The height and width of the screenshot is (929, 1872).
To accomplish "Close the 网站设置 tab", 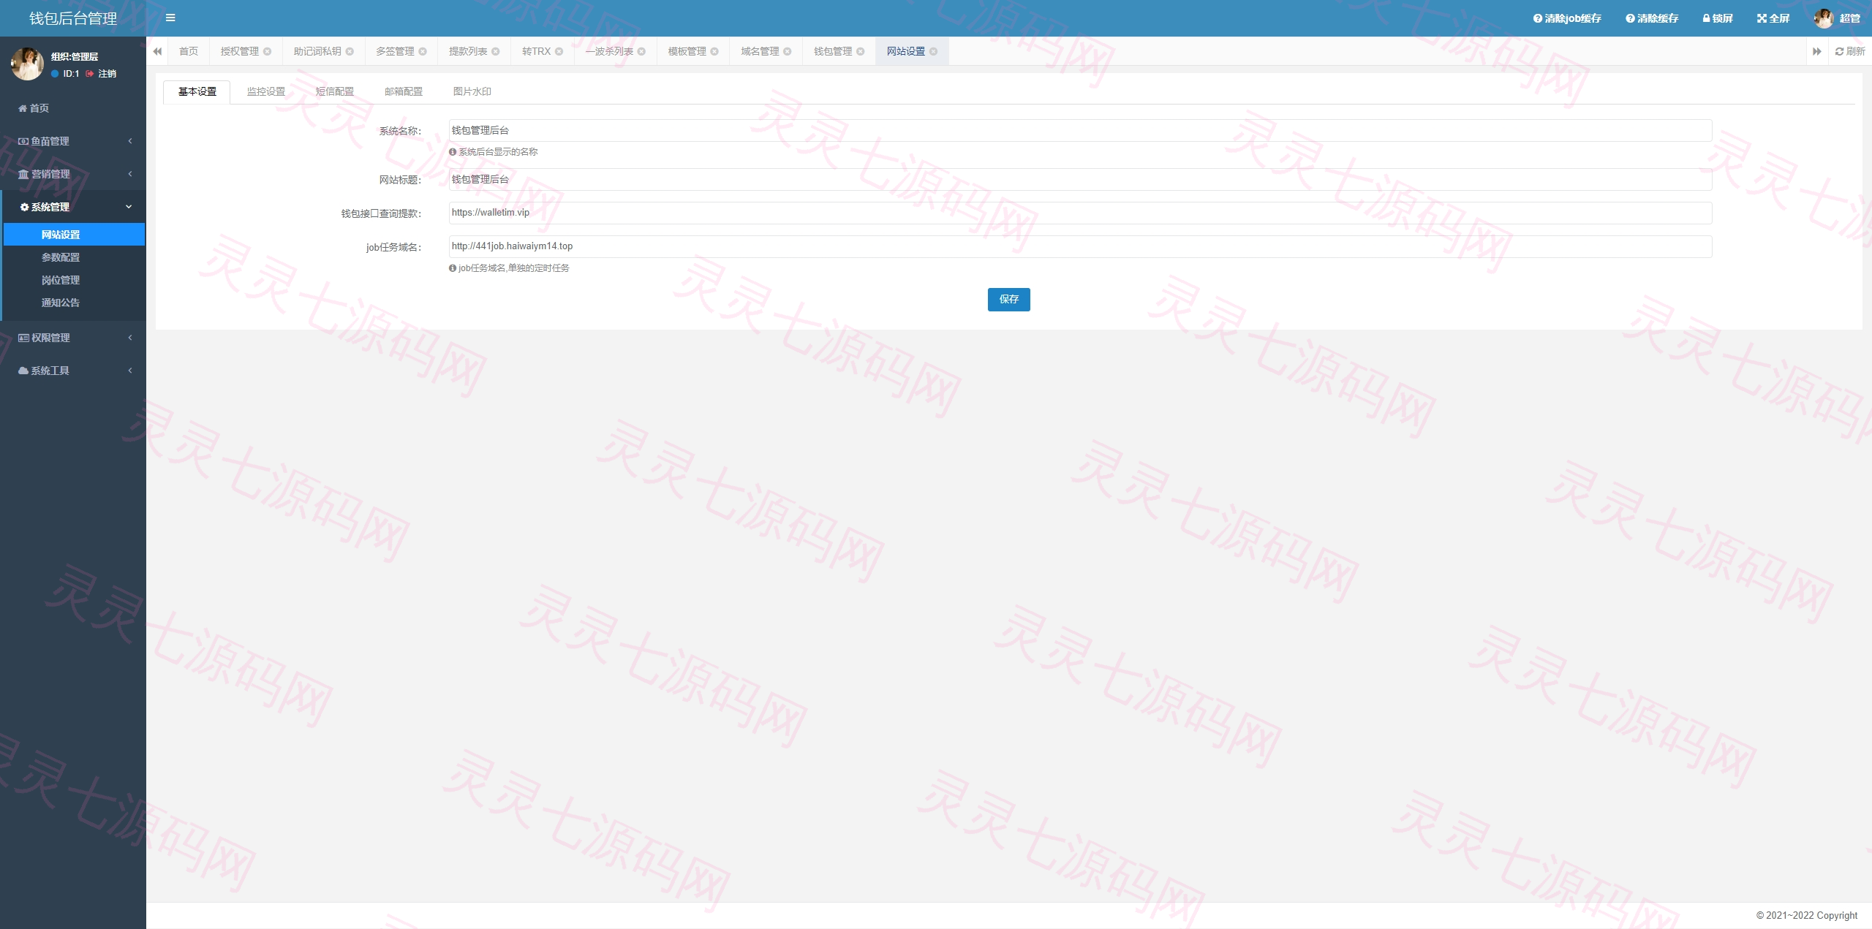I will click(934, 51).
